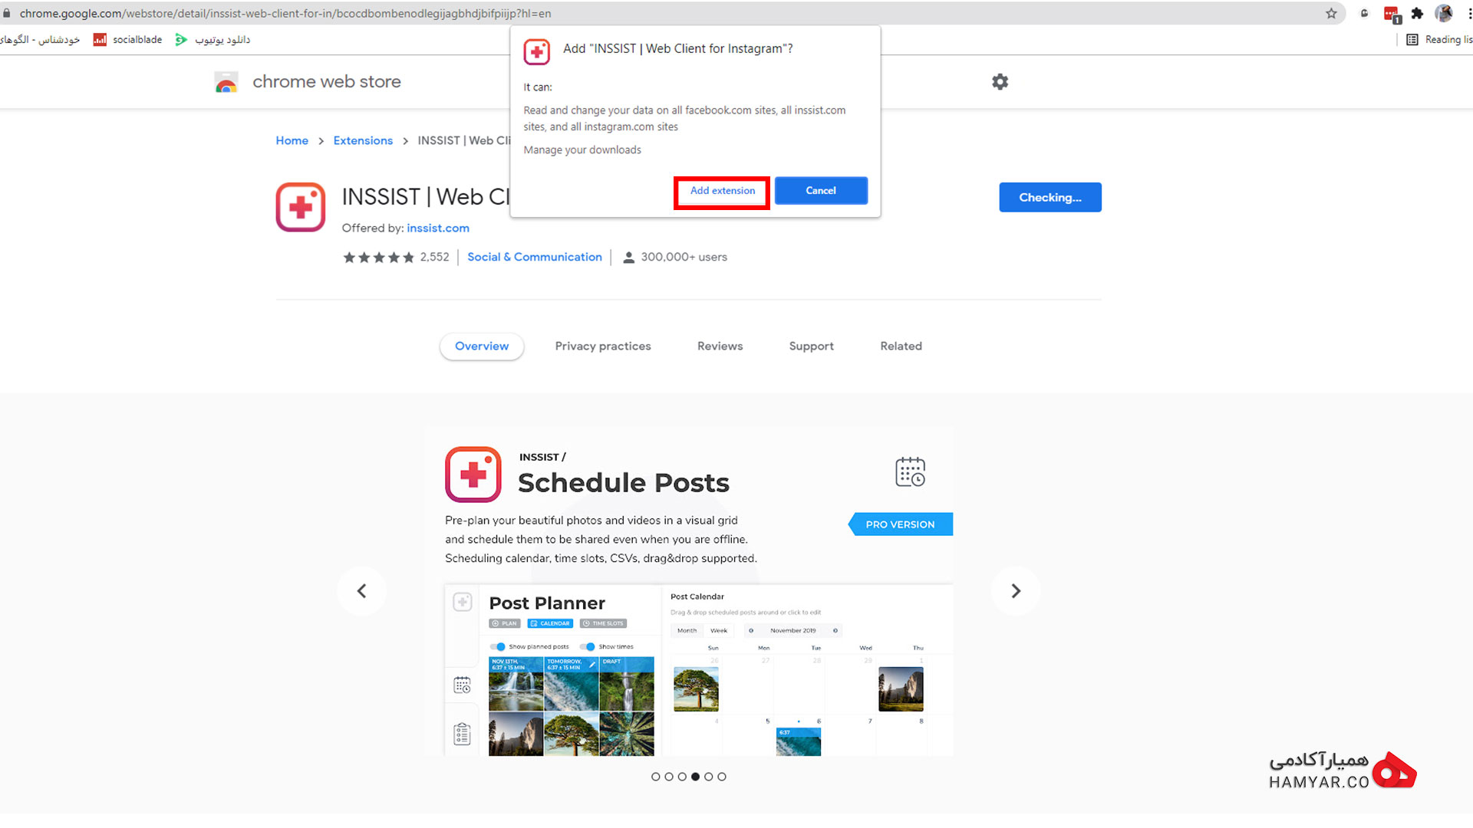The height and width of the screenshot is (828, 1473).
Task: Click the Checking... install button
Action: (x=1050, y=197)
